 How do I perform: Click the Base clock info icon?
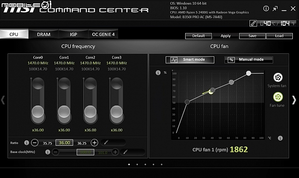(x=48, y=152)
